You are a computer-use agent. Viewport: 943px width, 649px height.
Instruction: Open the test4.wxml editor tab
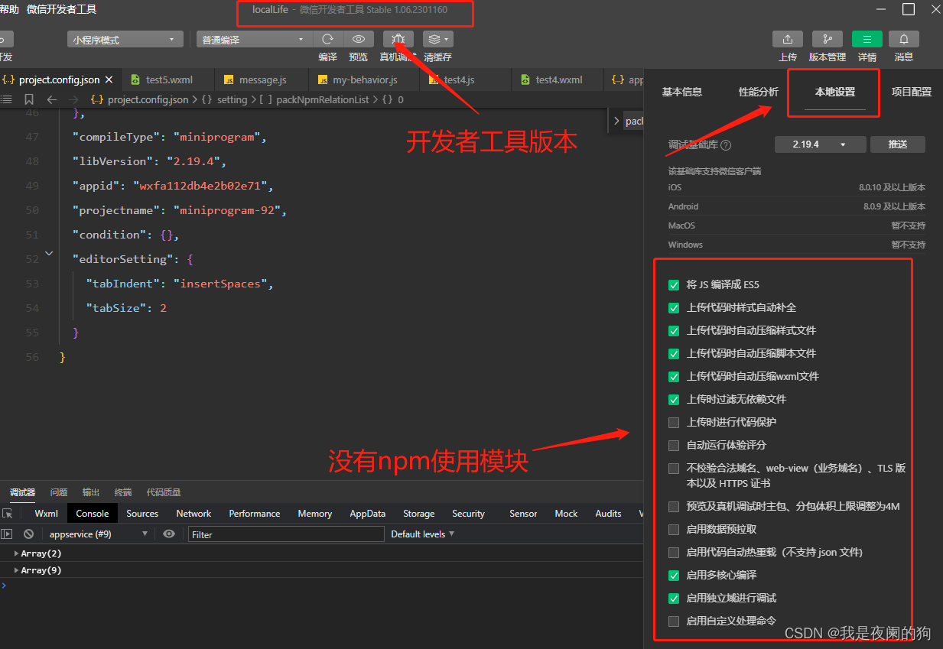tap(558, 80)
